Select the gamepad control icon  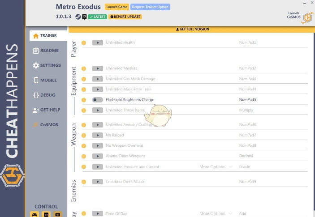[x=35, y=214]
